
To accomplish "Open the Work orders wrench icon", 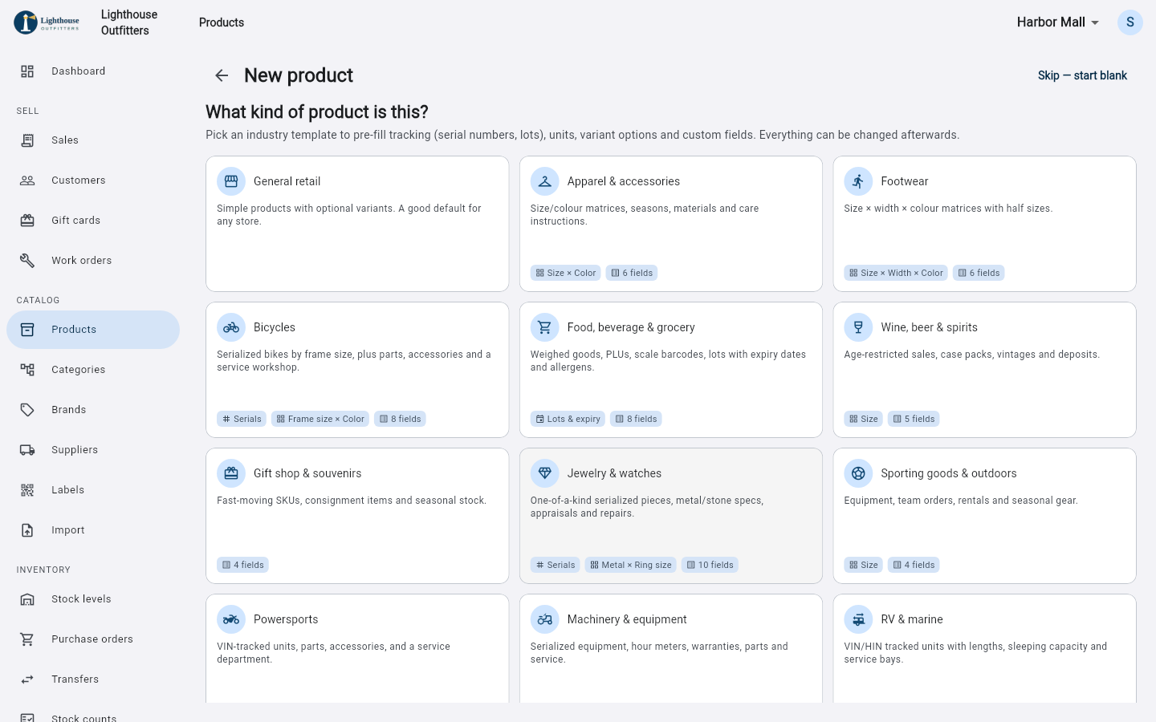I will click(x=27, y=261).
